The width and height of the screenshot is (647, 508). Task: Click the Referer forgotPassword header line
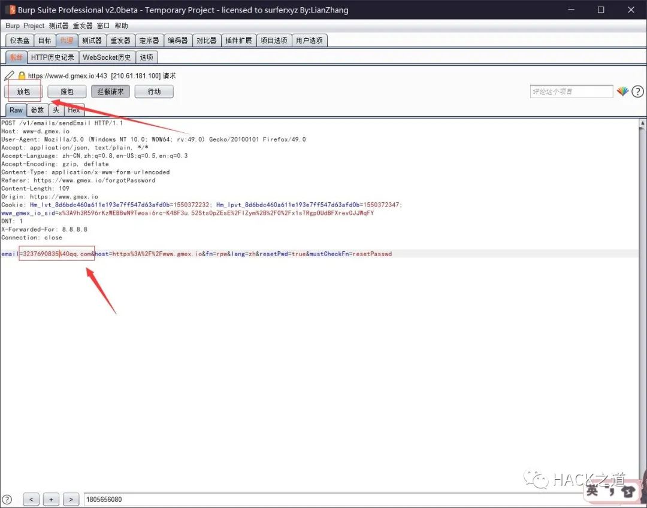pos(78,180)
